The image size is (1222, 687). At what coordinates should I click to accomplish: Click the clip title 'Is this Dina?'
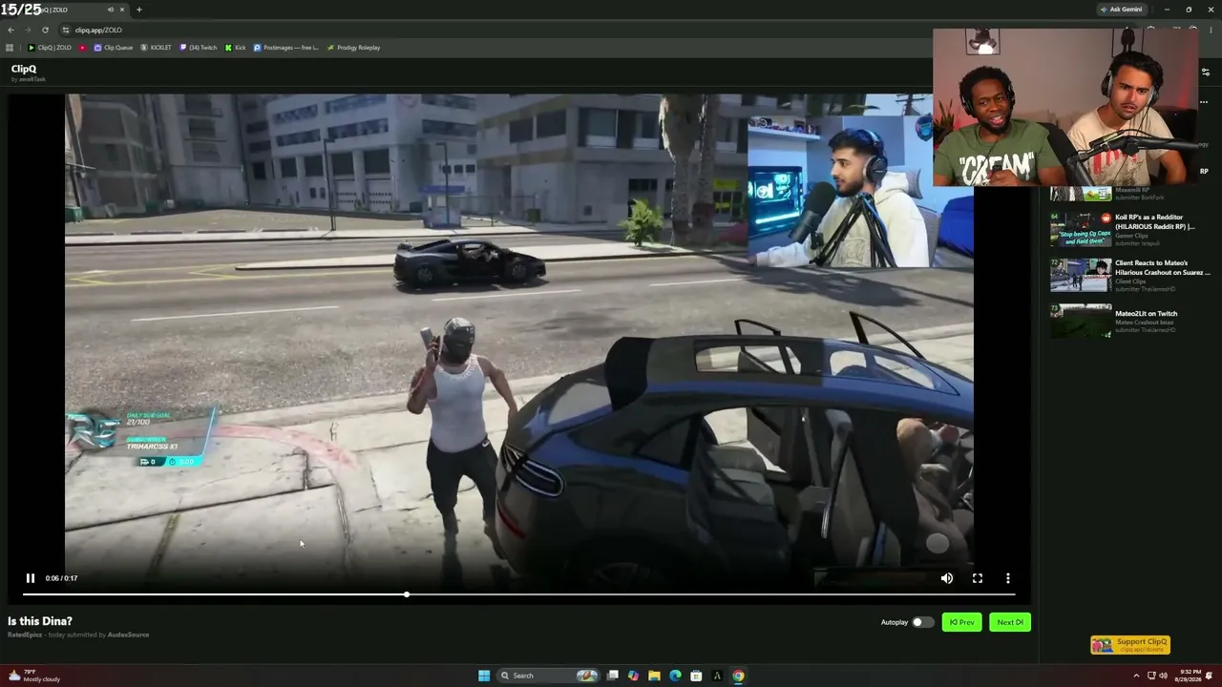click(40, 621)
